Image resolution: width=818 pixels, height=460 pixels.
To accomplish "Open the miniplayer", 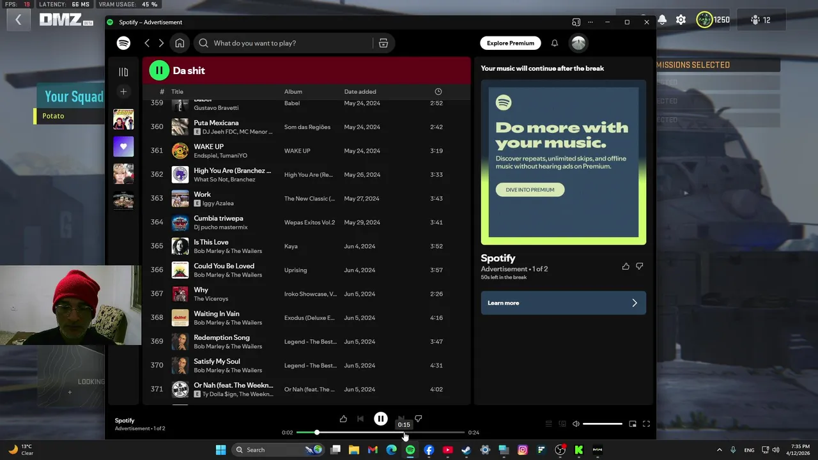I will [x=632, y=424].
